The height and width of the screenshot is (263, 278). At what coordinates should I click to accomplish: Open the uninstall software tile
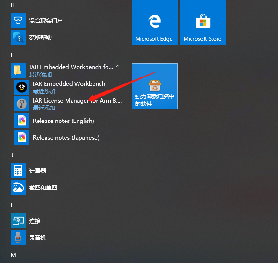[x=155, y=86]
